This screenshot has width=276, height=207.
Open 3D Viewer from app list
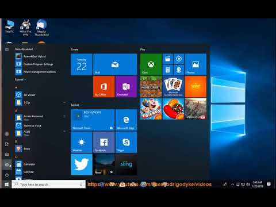(41, 95)
